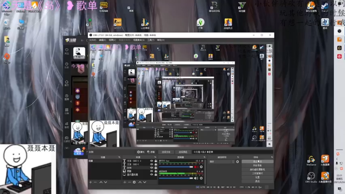345x194 pixels.
Task: Open the 编辑(E) menu in OBS
Action: point(103,40)
